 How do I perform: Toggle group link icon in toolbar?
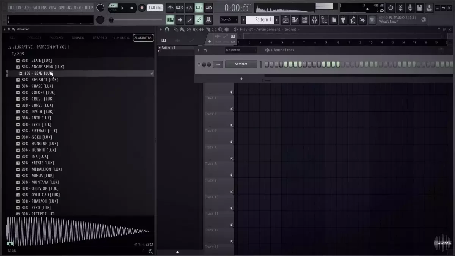point(199,20)
